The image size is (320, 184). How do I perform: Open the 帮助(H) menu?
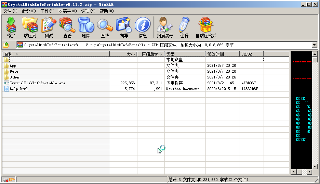(x=107, y=11)
